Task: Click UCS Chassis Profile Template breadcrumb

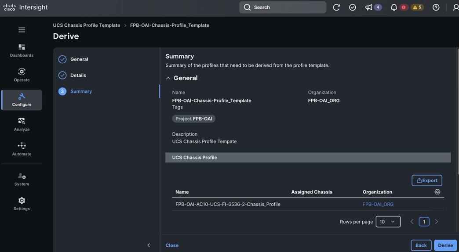Action: (86, 25)
